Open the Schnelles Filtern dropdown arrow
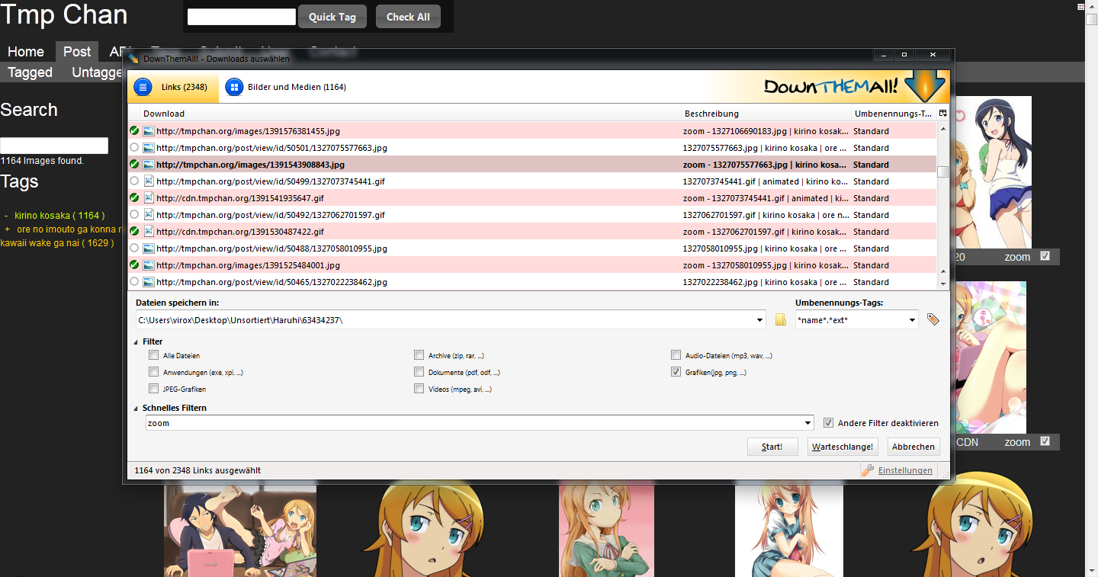Viewport: 1098px width, 577px height. [808, 423]
